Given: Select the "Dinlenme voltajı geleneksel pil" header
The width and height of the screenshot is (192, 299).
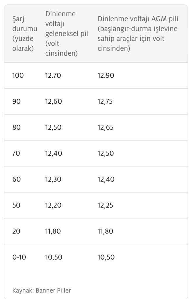Looking at the screenshot, I should point(66,34).
